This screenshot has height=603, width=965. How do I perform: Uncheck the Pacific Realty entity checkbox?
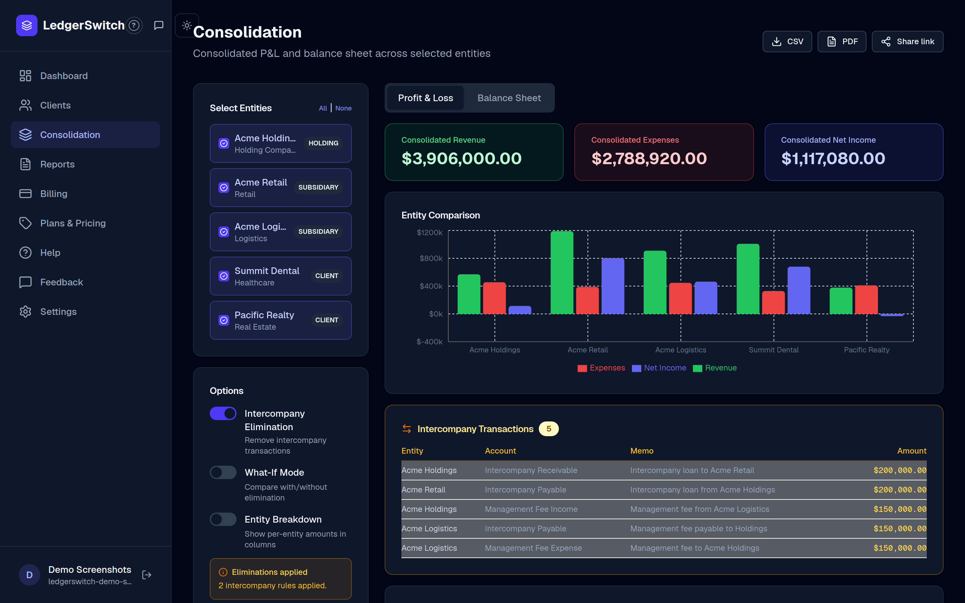click(224, 320)
